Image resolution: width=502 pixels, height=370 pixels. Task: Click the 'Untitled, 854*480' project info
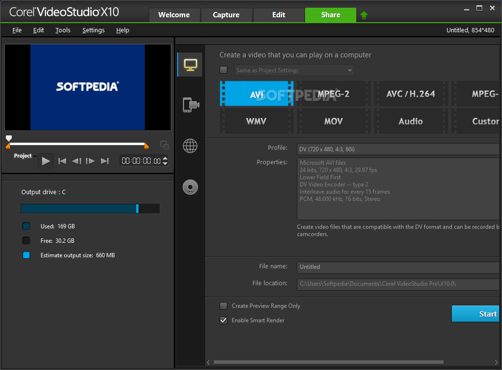click(x=470, y=30)
